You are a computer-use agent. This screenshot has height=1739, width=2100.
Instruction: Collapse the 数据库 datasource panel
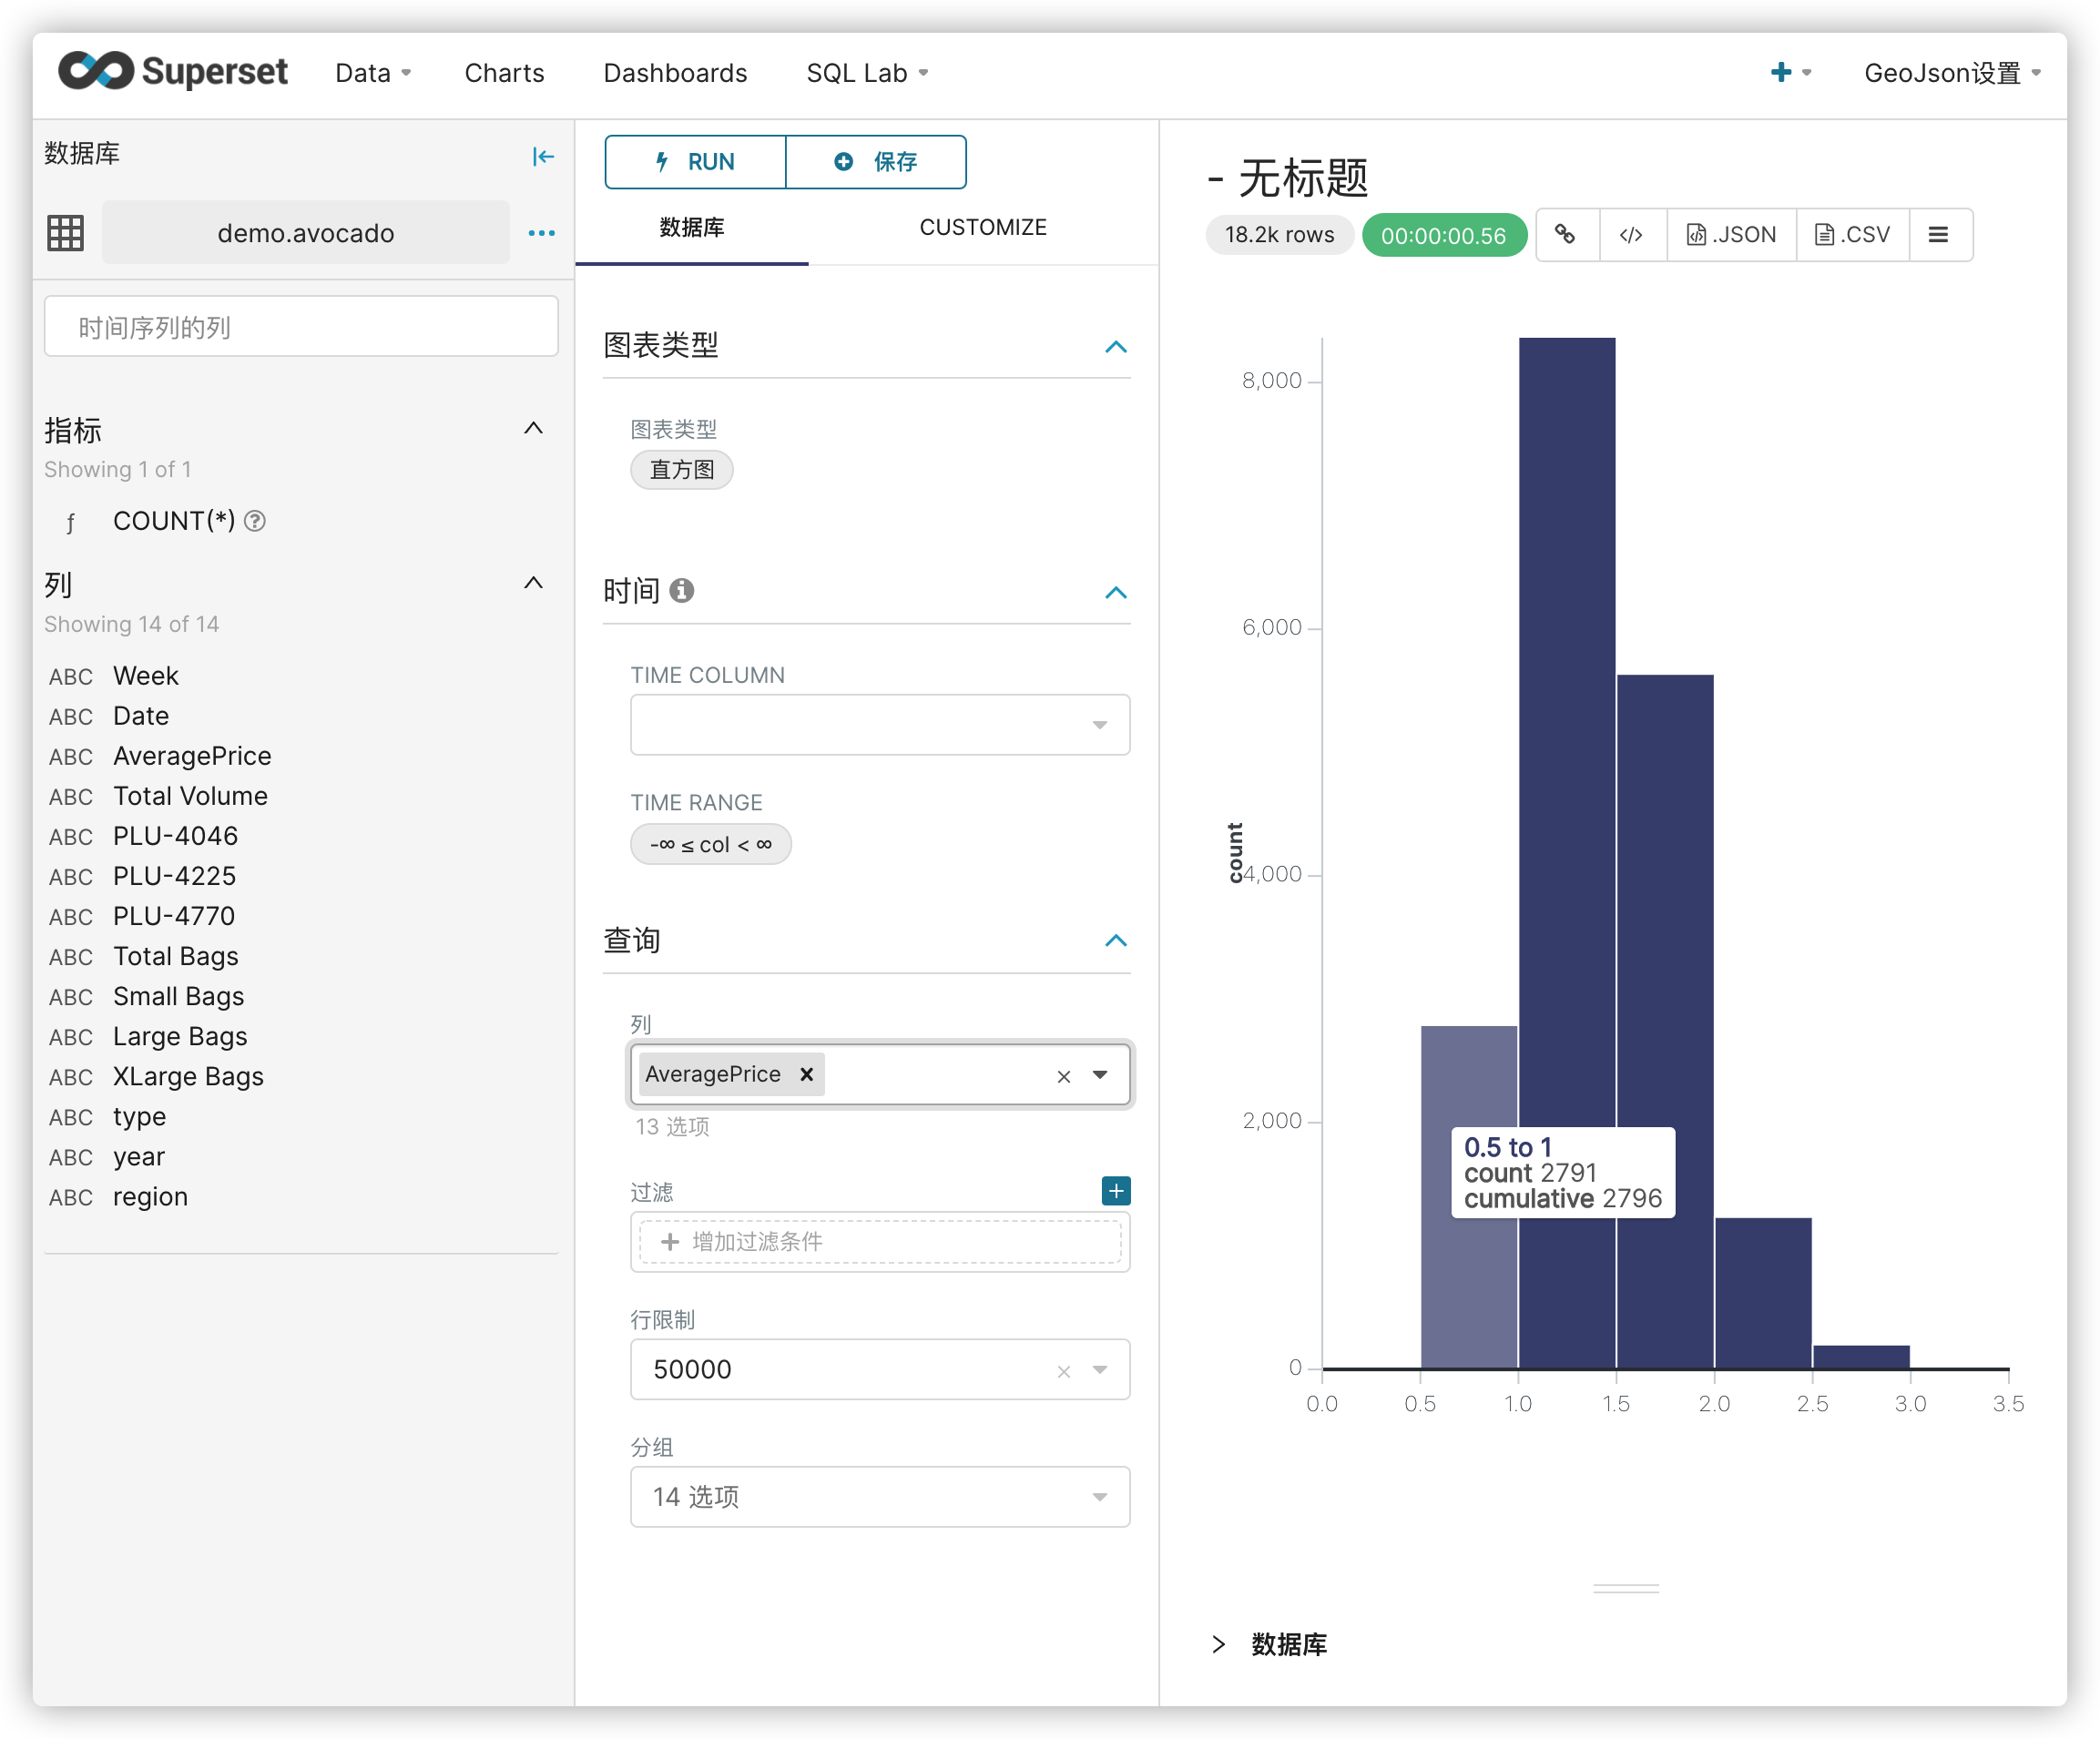tap(542, 156)
